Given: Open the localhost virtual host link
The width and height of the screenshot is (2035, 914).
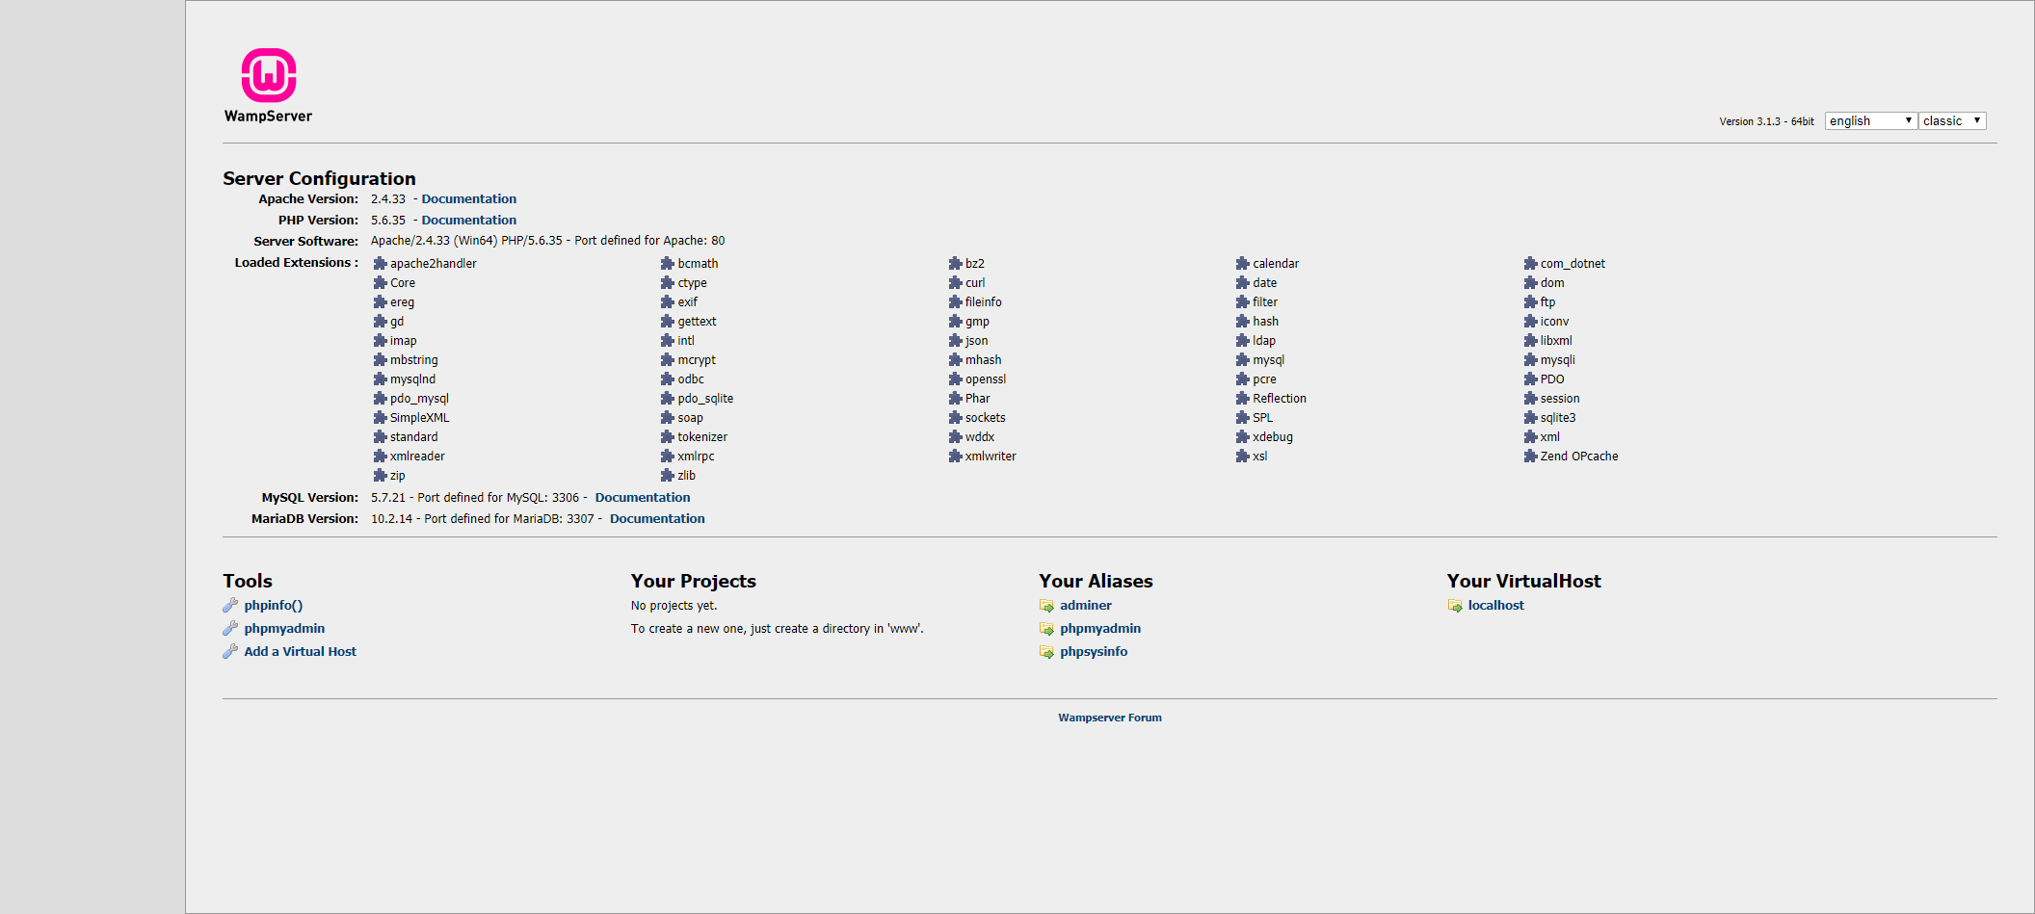Looking at the screenshot, I should click(1496, 606).
